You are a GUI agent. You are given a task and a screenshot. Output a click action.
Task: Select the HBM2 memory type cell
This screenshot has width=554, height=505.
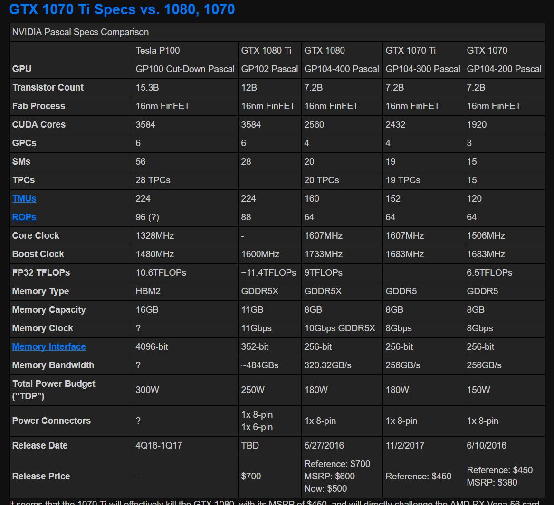coord(148,291)
